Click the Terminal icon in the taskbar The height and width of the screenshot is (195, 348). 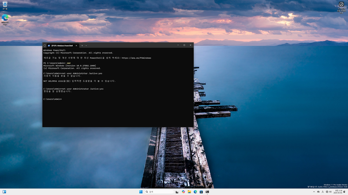[x=207, y=192]
